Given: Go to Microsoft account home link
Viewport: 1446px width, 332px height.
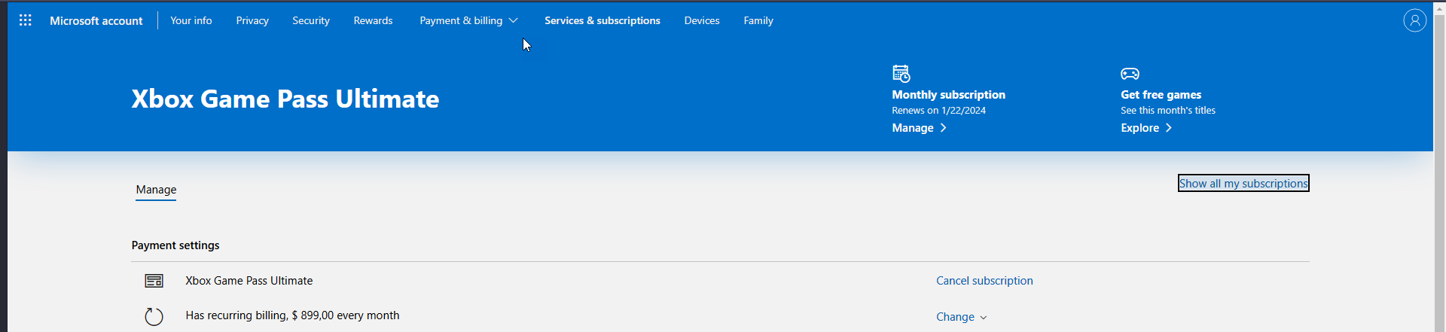Looking at the screenshot, I should click(x=96, y=20).
